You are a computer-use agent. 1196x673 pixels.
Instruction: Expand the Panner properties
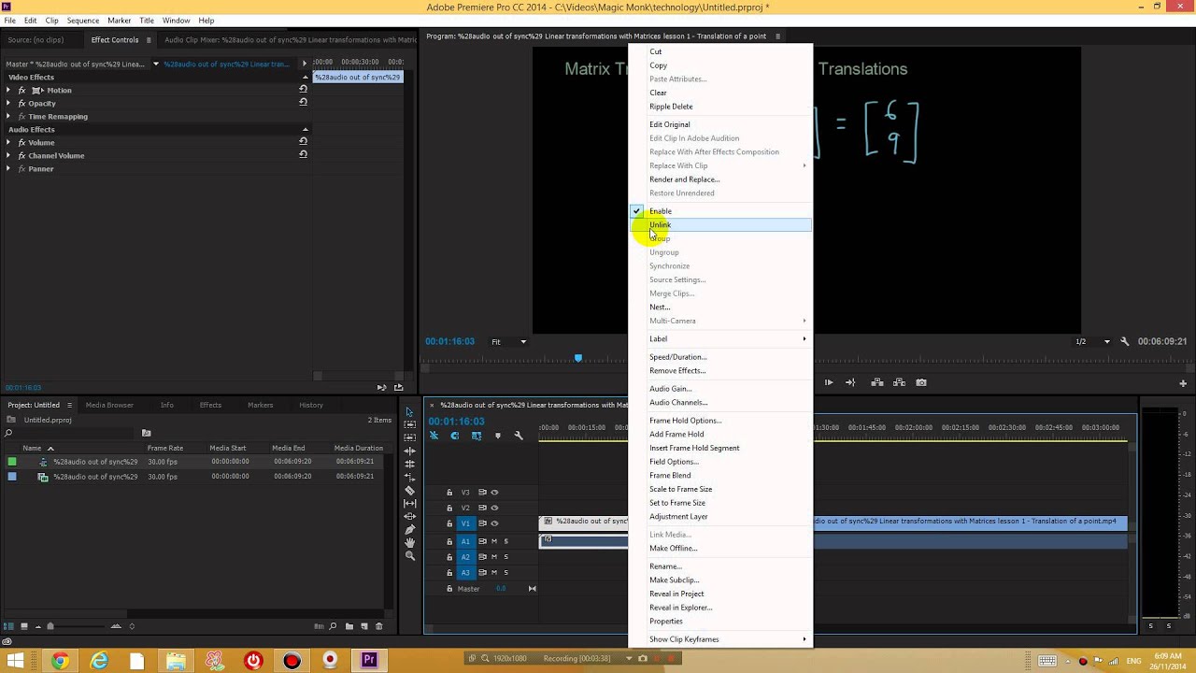click(x=8, y=168)
